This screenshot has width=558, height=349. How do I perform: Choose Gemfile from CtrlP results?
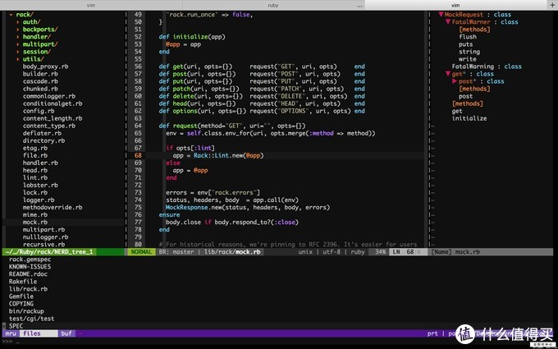pos(21,296)
